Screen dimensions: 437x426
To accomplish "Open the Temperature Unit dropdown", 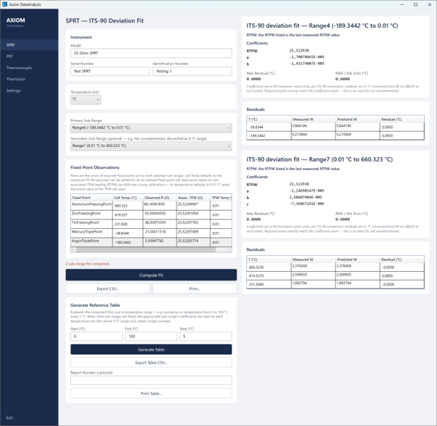I will pos(86,100).
